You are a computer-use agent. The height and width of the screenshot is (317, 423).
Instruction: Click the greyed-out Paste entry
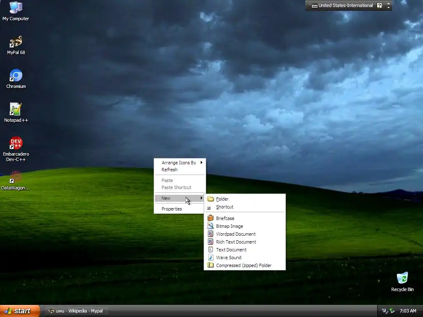[180, 180]
